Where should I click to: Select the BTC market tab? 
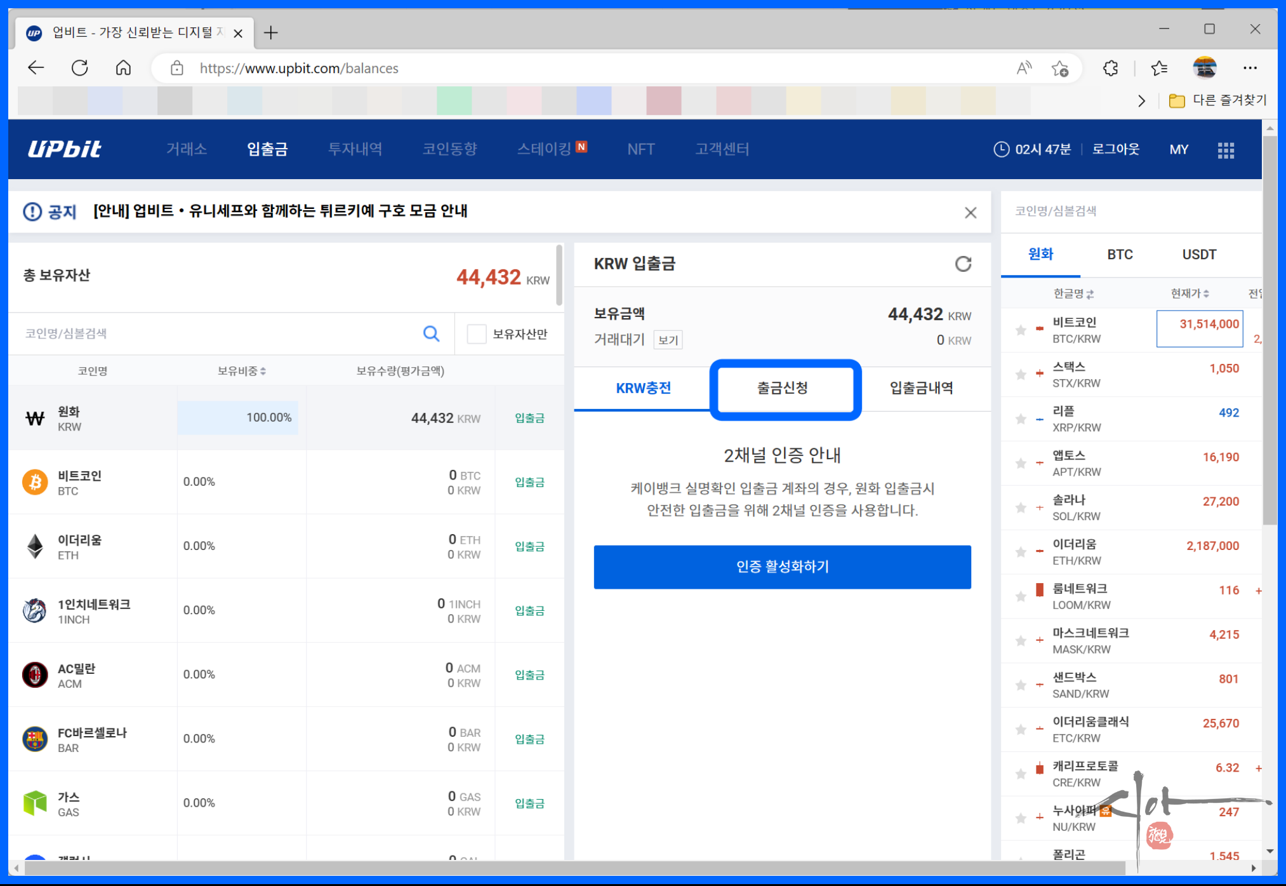pos(1120,255)
